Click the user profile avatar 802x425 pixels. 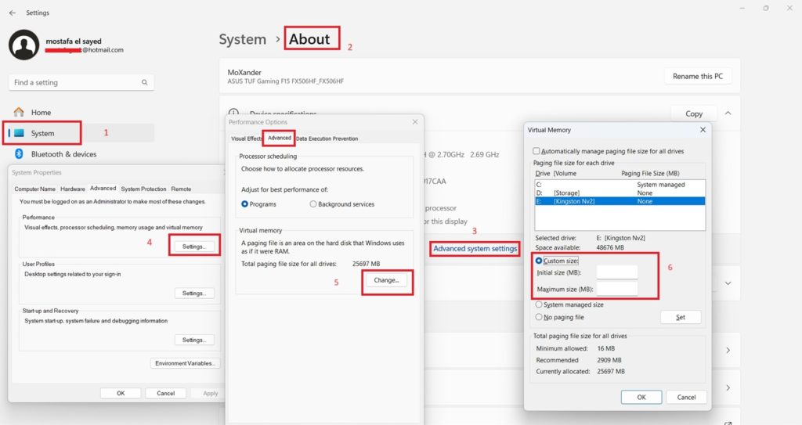(24, 45)
